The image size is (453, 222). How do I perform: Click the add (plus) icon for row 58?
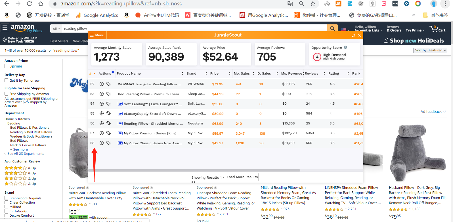pyautogui.click(x=101, y=143)
